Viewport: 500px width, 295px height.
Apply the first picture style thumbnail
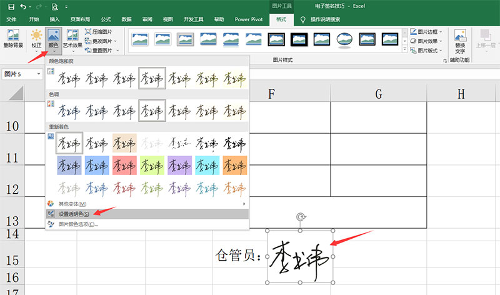(140, 39)
